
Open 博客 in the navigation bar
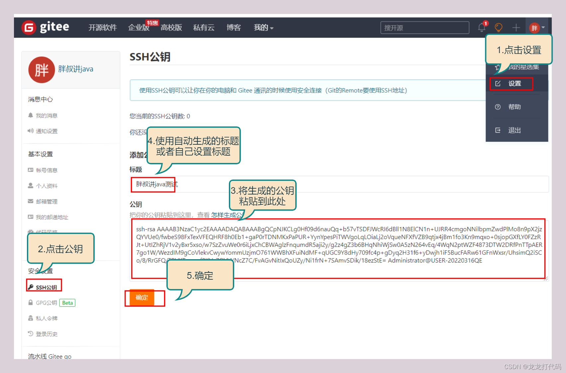coord(234,28)
